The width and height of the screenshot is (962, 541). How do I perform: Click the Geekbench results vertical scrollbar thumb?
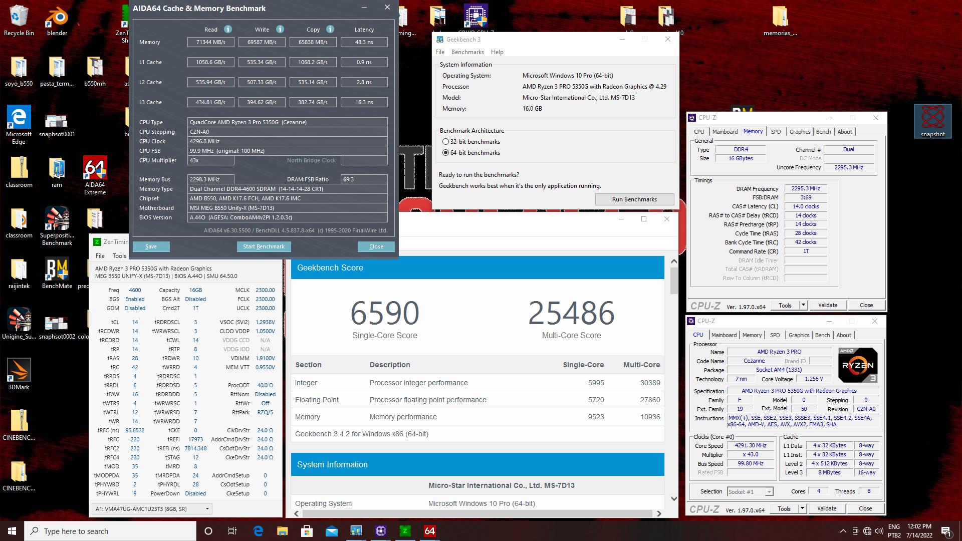pyautogui.click(x=674, y=281)
